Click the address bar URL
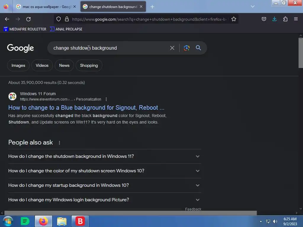Screen dimensions: 303x227 [149, 19]
